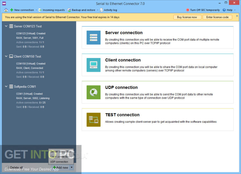Select Client COM150 Test connection name

click(x=28, y=56)
